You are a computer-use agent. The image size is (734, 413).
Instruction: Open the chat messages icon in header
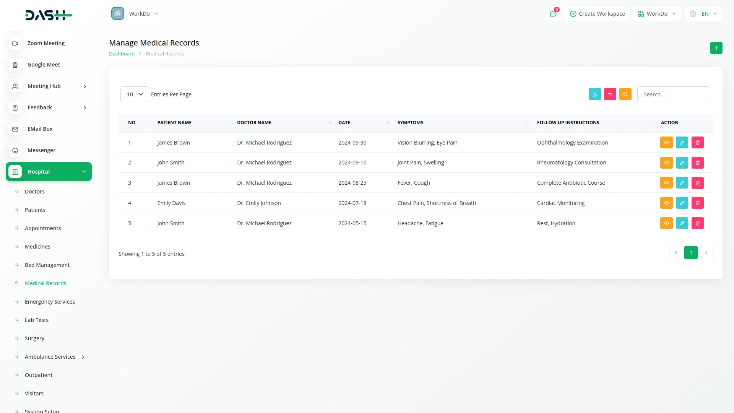[553, 14]
